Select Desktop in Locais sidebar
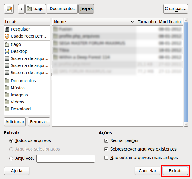The width and height of the screenshot is (192, 179). (27, 51)
